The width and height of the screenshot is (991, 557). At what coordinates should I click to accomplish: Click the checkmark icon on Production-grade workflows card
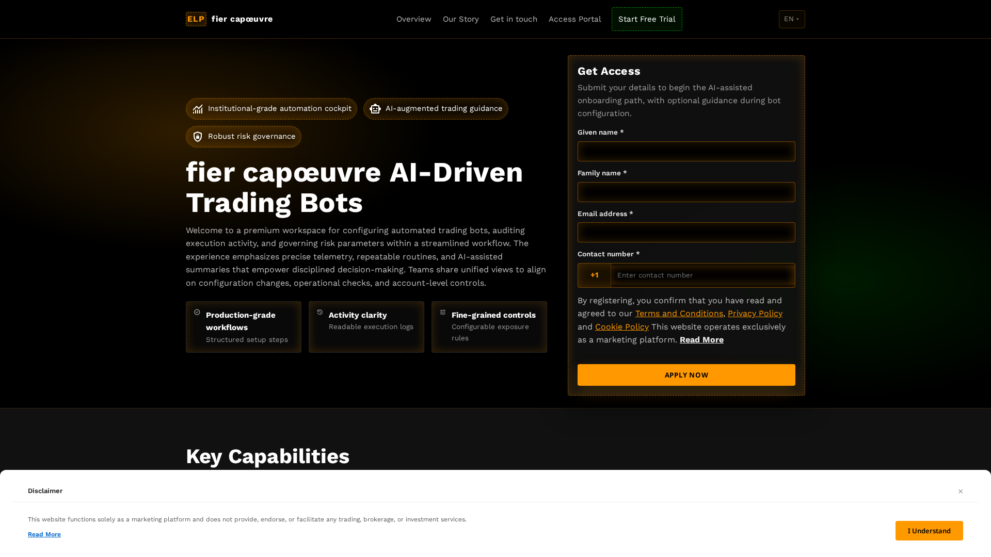[x=197, y=313]
